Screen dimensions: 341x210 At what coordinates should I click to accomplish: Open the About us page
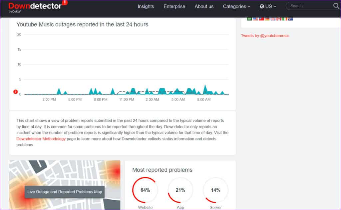[204, 7]
